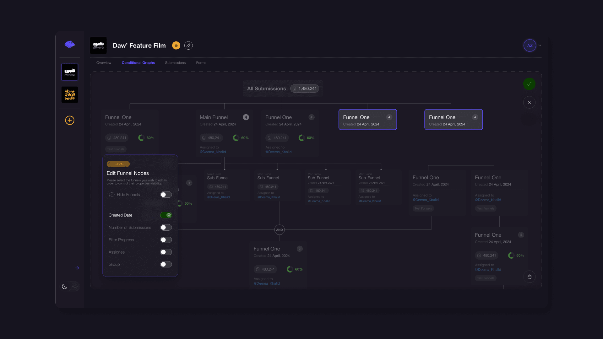Select the orange Arabic project thumbnail
Image resolution: width=603 pixels, height=339 pixels.
(x=70, y=95)
